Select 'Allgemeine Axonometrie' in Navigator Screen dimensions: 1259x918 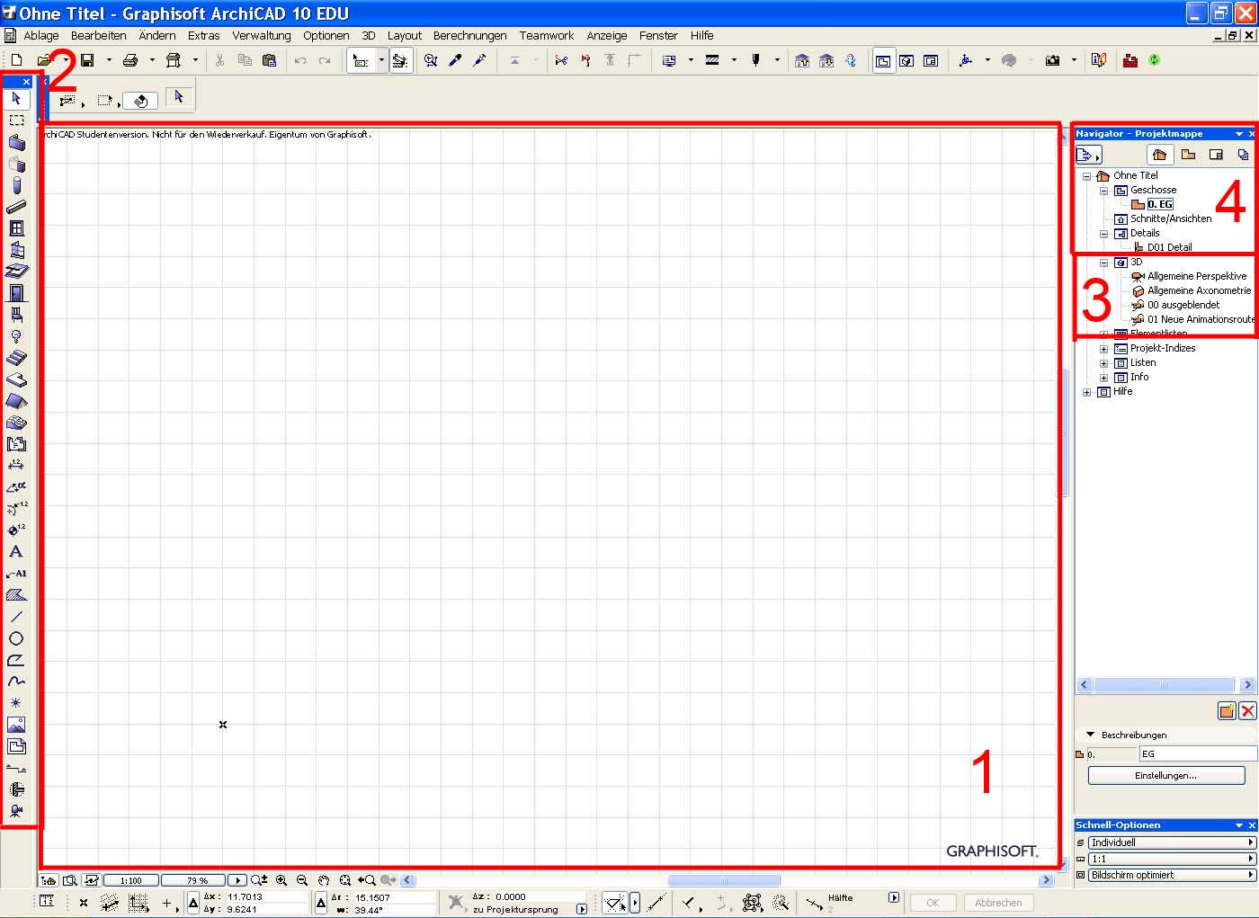1199,290
